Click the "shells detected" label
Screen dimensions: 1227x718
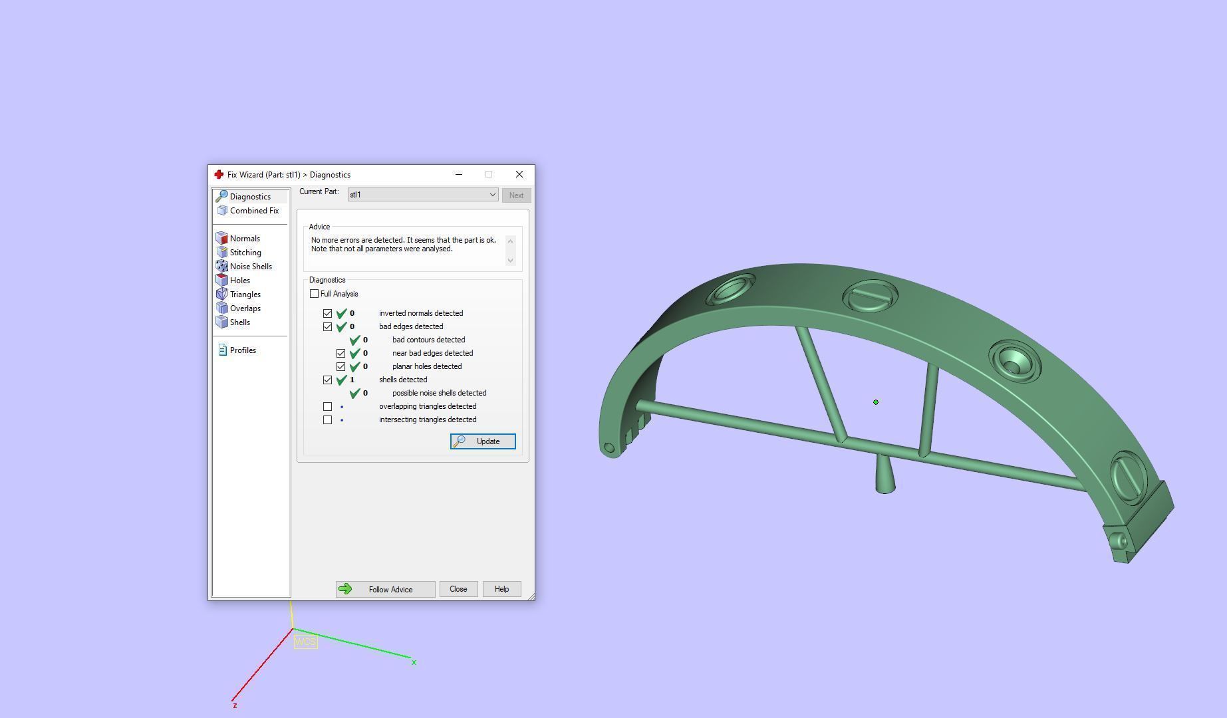(403, 380)
